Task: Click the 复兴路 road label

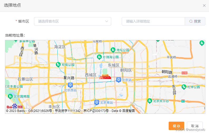Action: [x=69, y=78]
